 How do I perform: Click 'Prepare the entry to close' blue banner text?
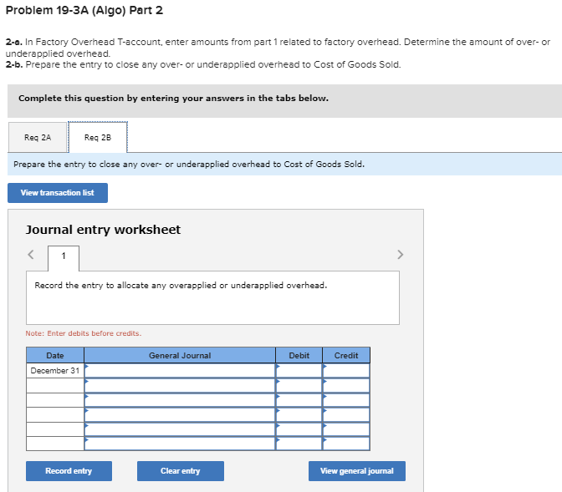point(189,165)
